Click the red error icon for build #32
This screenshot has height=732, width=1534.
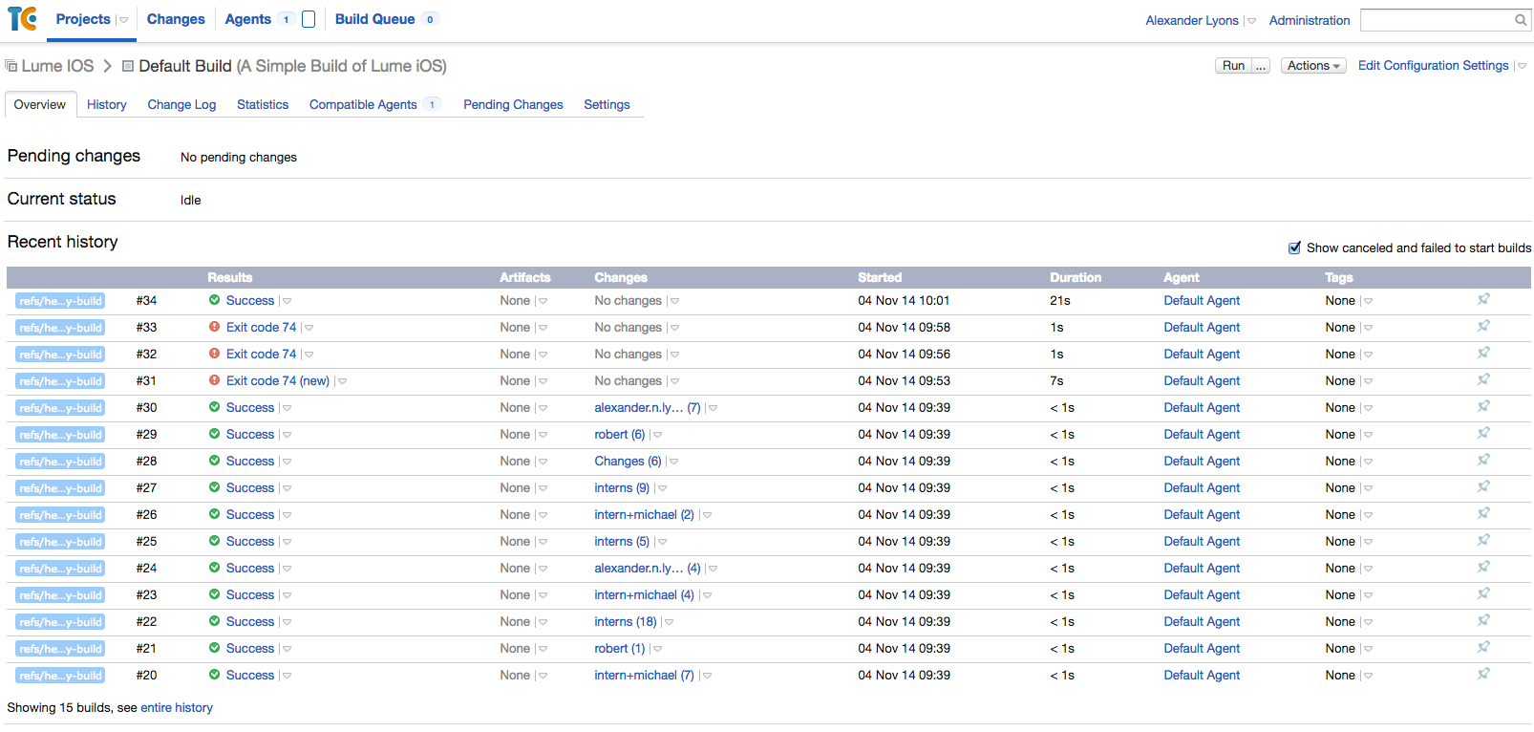click(x=215, y=354)
